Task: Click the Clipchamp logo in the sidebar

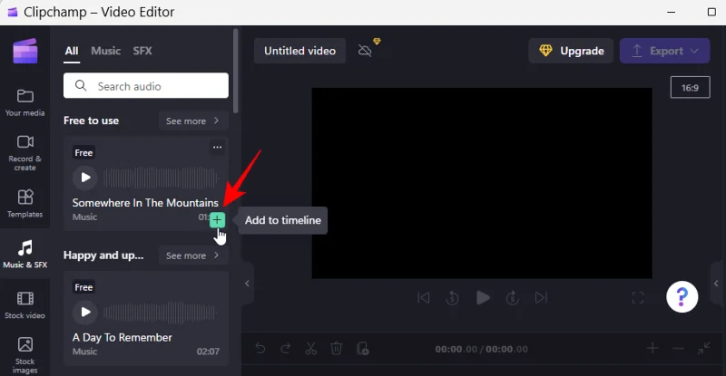Action: click(25, 51)
